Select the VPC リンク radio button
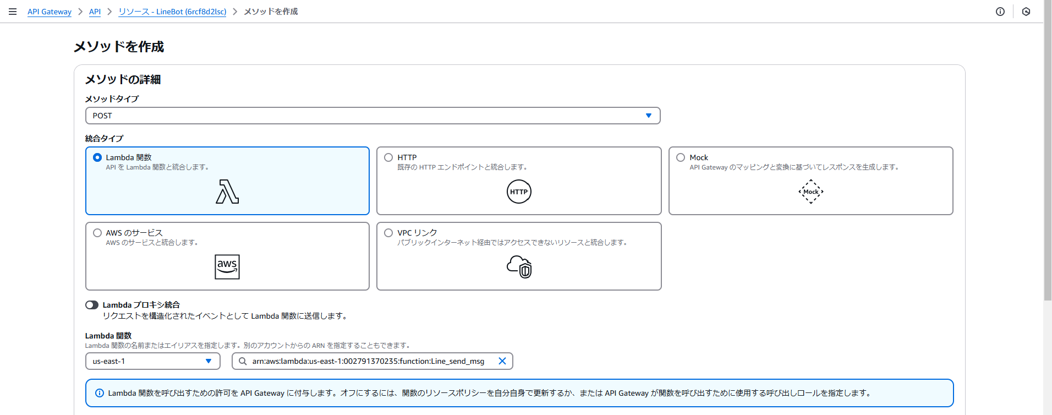 click(388, 233)
